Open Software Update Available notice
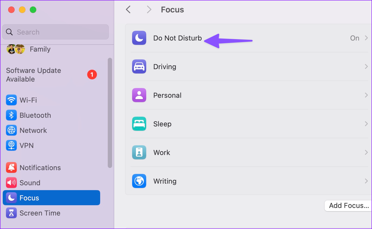The image size is (372, 229). (x=34, y=75)
